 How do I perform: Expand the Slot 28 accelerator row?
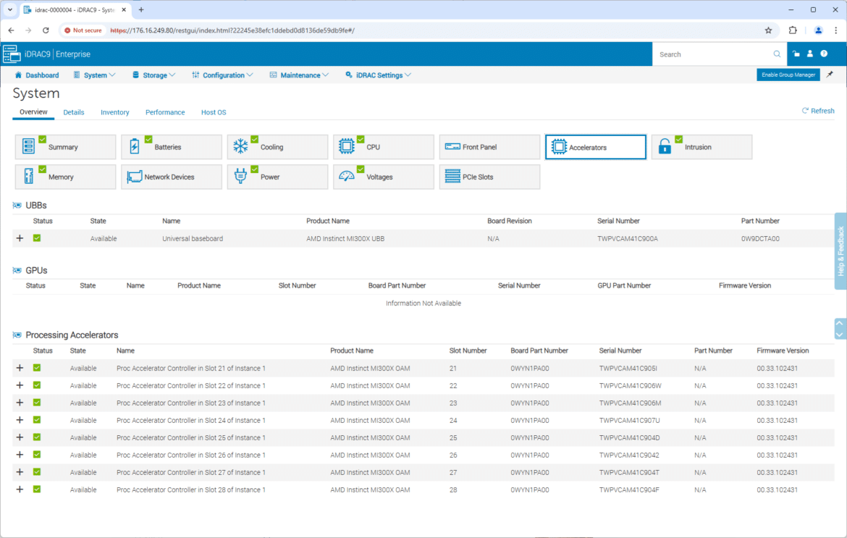click(x=20, y=489)
